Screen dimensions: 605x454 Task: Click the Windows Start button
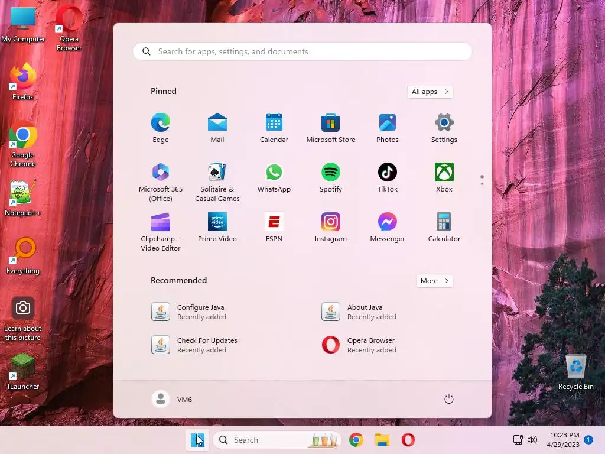click(x=197, y=440)
